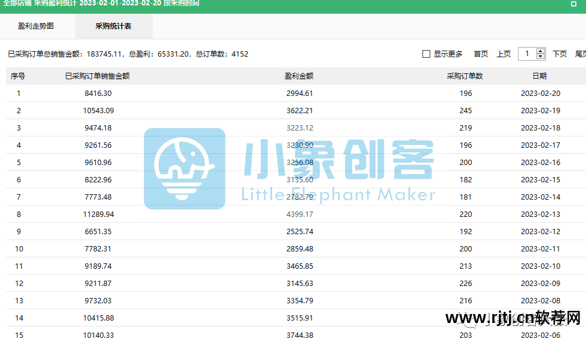Click profit value 3145.63
This screenshot has width=586, height=345.
click(300, 284)
